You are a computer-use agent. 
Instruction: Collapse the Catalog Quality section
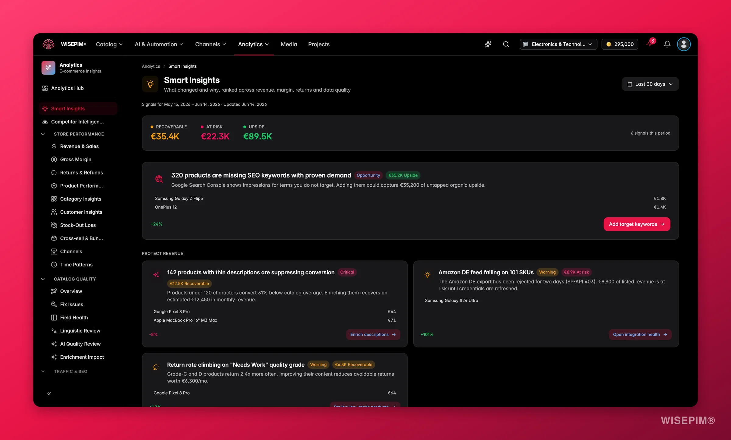[43, 279]
